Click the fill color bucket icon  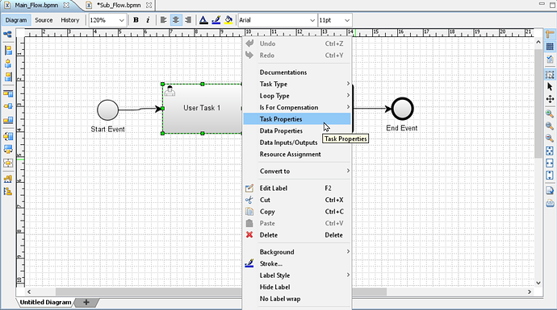coord(228,20)
